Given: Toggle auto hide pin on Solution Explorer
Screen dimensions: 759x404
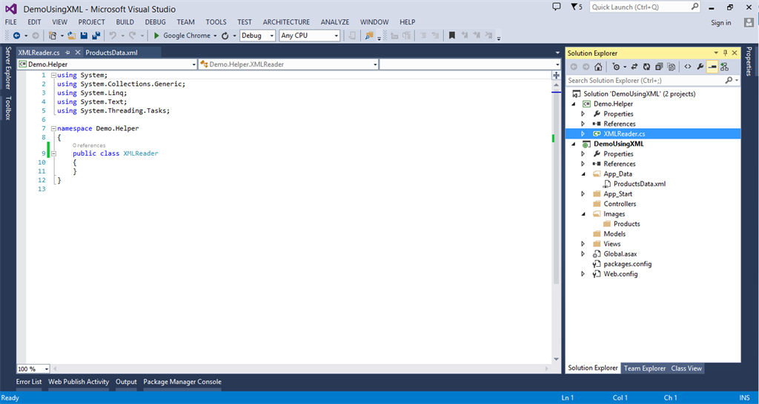Looking at the screenshot, I should point(725,53).
